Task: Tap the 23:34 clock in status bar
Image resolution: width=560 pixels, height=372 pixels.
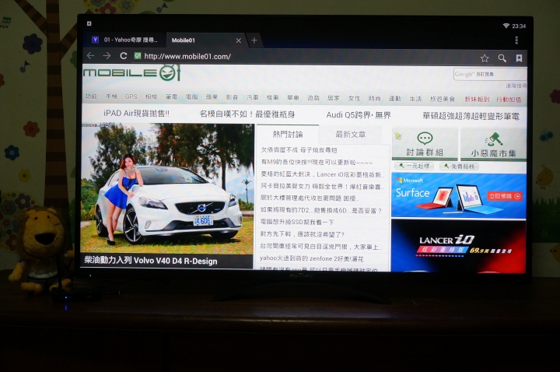Action: click(519, 26)
